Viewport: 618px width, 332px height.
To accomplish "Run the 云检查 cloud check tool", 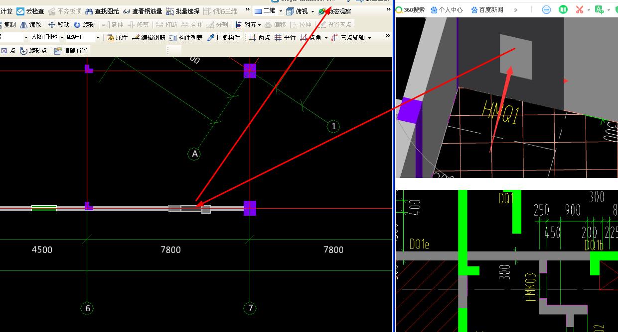I will (x=30, y=11).
